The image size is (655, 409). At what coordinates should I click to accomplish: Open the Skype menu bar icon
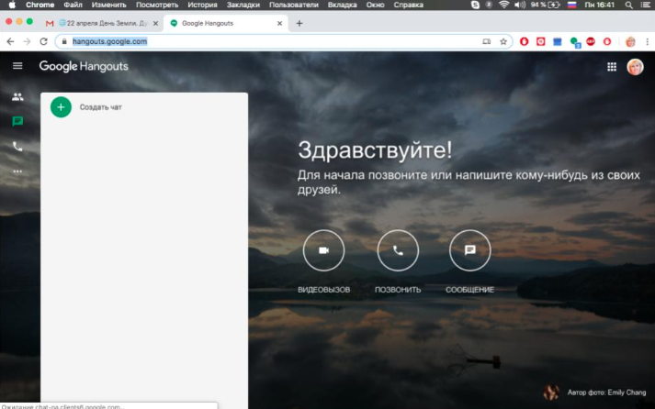tap(475, 5)
